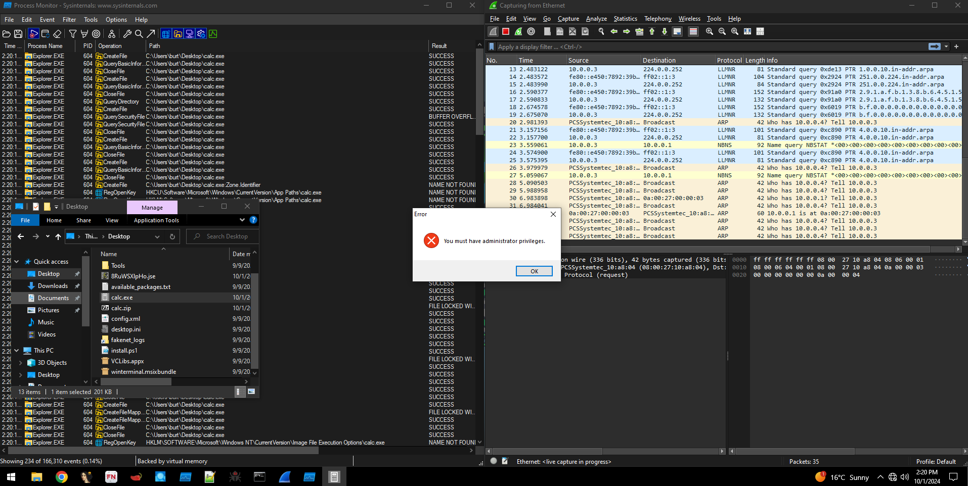Toggle Wireshark packet list colorization
The height and width of the screenshot is (486, 968).
point(693,31)
